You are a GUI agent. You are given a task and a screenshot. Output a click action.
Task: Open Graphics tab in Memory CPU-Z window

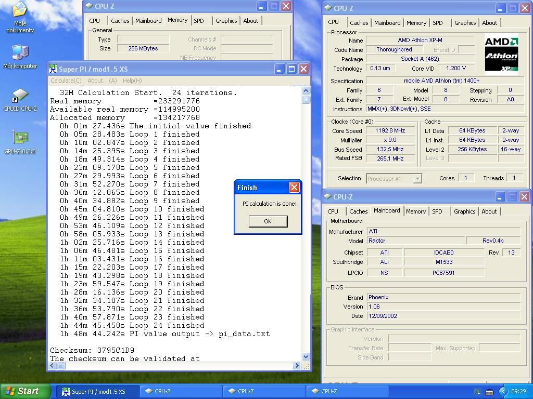pyautogui.click(x=226, y=21)
